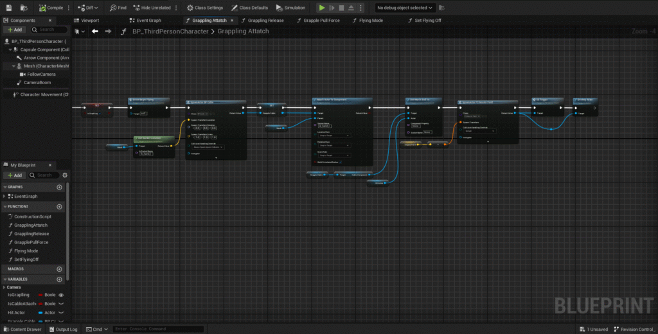Click the Components search field
The width and height of the screenshot is (658, 334).
click(49, 30)
